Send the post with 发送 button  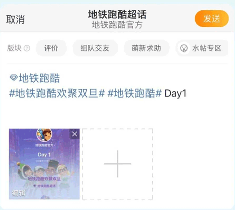pos(211,18)
